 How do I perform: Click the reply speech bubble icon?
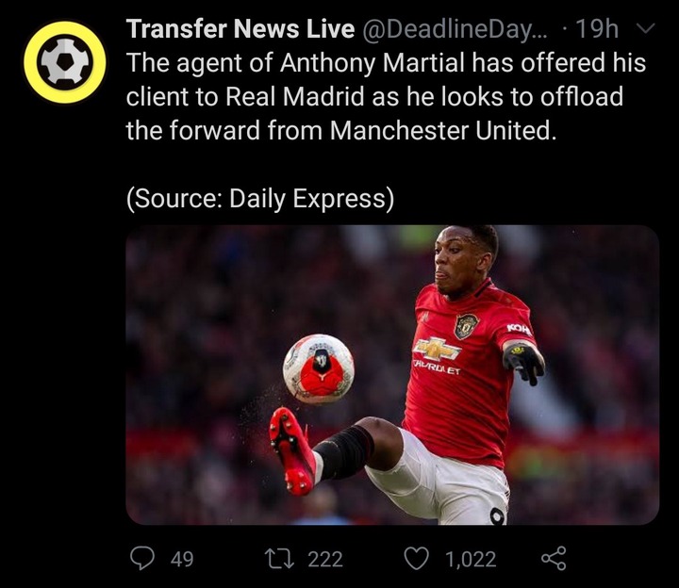[142, 558]
